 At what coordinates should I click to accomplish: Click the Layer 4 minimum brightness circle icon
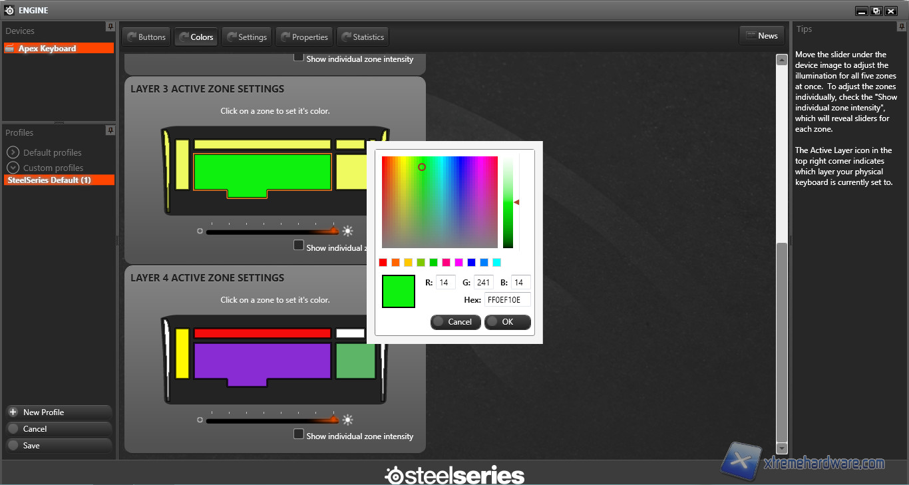point(200,420)
